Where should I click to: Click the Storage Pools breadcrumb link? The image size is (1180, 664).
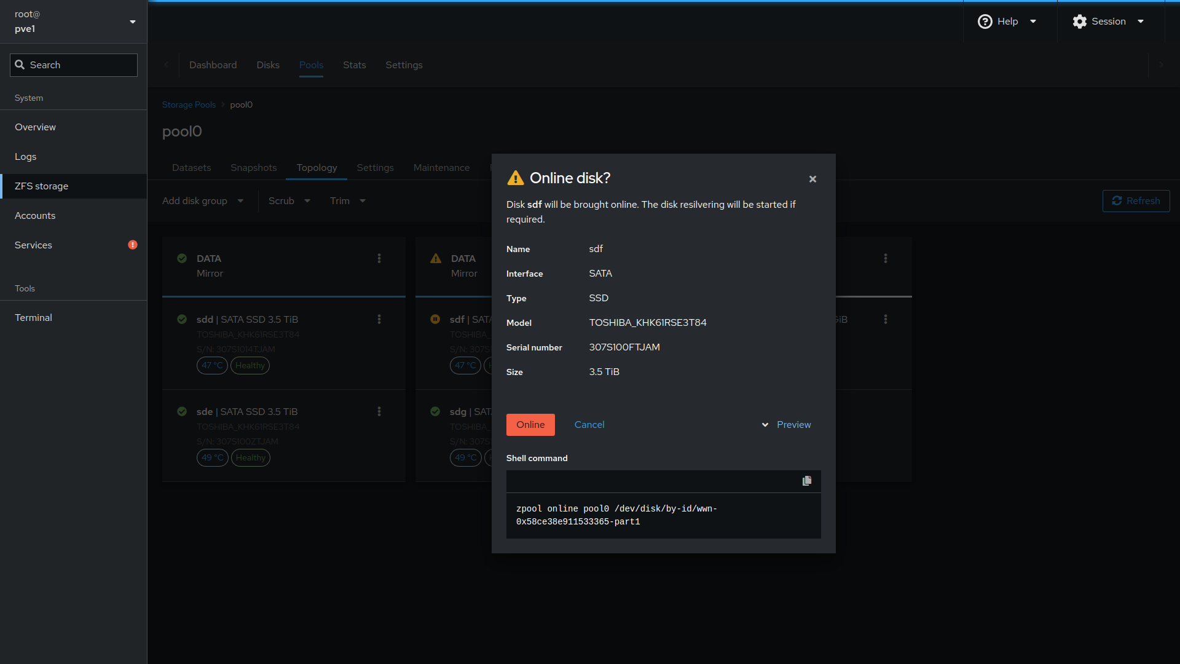[189, 105]
